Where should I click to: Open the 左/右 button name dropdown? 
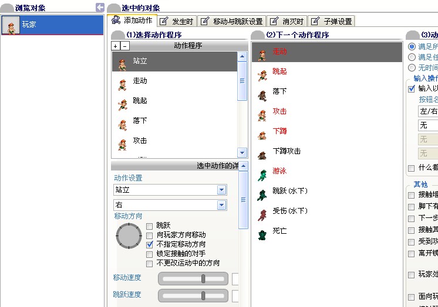click(428, 111)
